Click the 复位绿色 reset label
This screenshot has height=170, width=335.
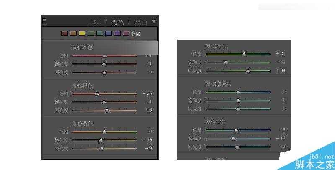pyautogui.click(x=216, y=46)
